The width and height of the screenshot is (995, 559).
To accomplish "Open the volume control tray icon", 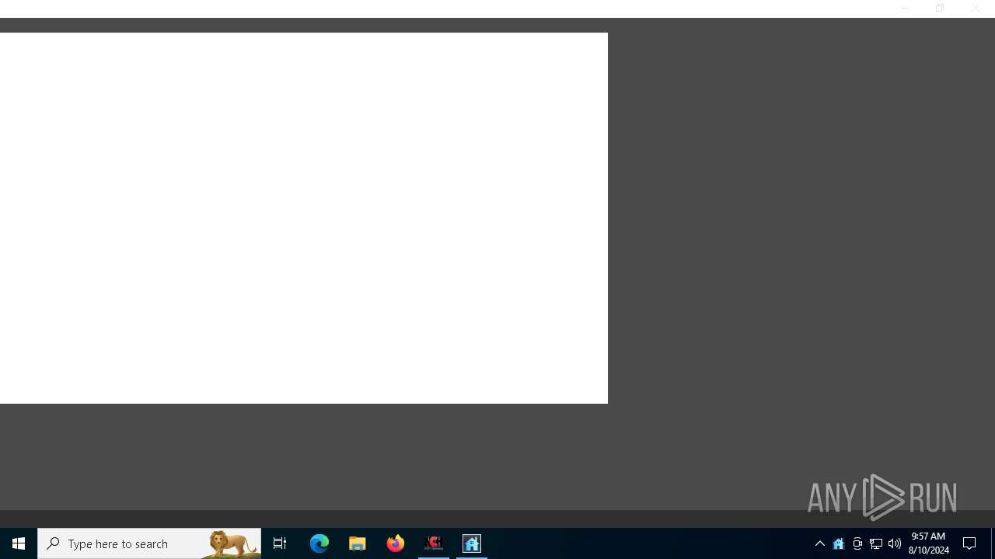I will pyautogui.click(x=895, y=543).
